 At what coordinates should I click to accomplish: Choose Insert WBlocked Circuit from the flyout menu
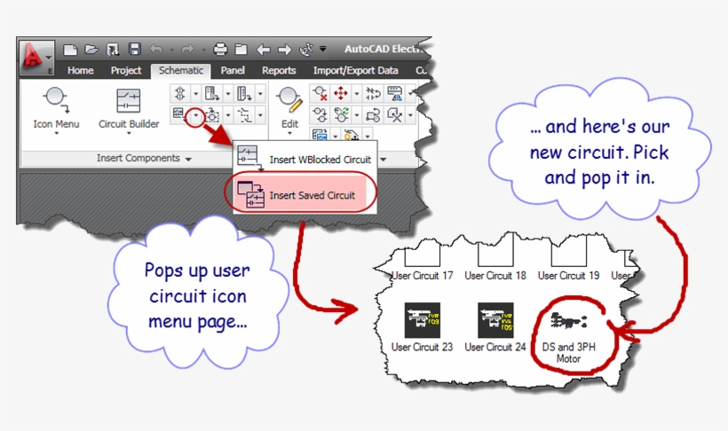tap(305, 158)
